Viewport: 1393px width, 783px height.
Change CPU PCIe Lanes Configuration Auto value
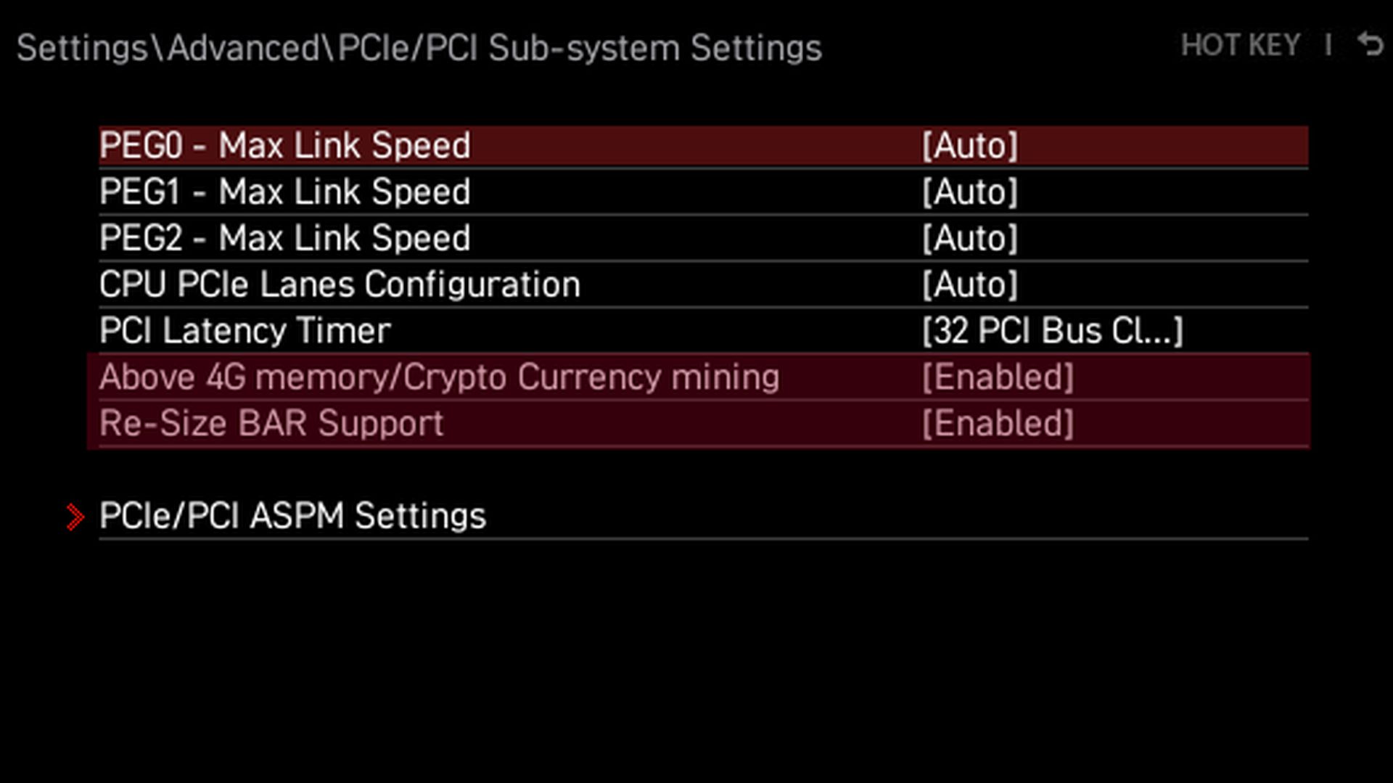970,284
